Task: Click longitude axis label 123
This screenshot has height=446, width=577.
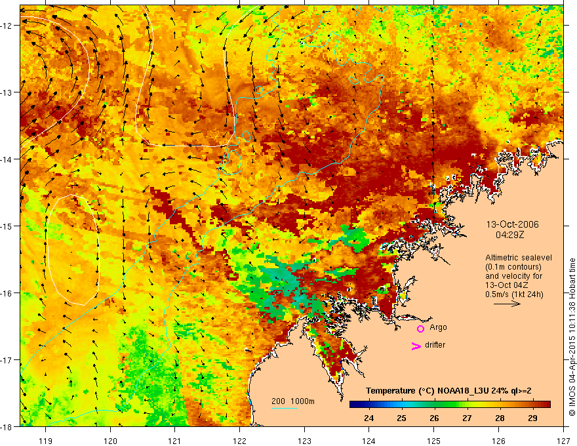Action: (304, 441)
